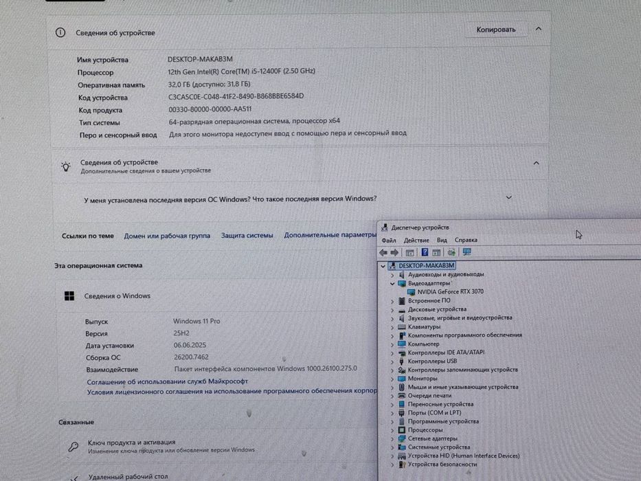Click install date 06.06.2025

(x=190, y=345)
